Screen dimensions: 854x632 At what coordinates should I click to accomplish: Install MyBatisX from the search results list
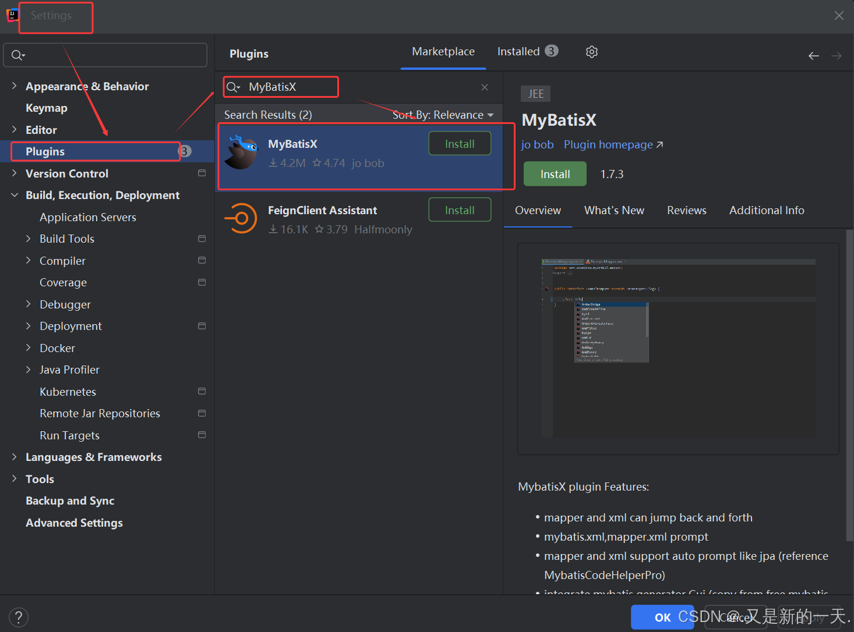point(460,144)
